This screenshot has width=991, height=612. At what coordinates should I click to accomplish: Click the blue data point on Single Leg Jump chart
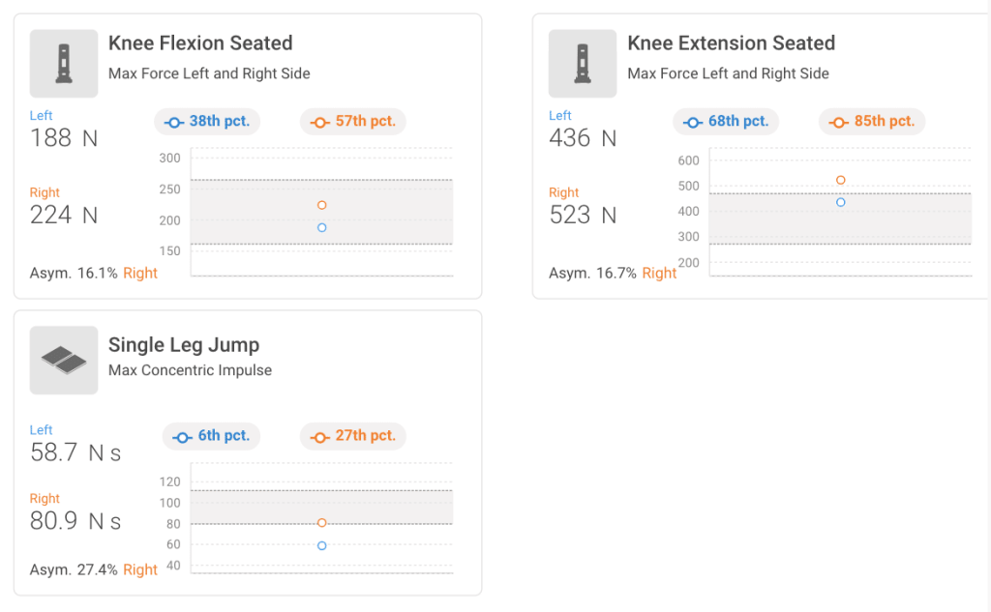point(321,545)
